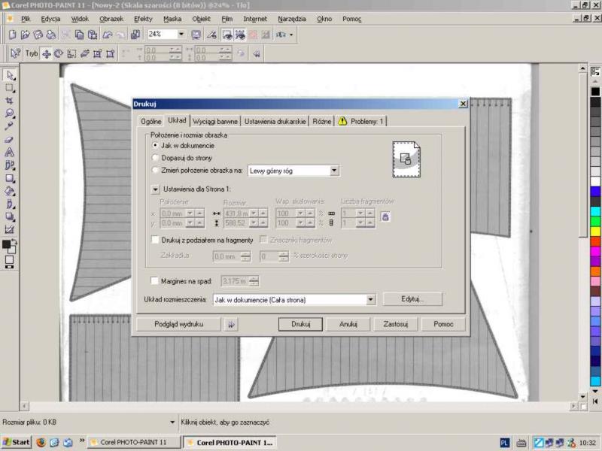Select the 'Dopasuj do strony' radio option
The image size is (602, 451).
[x=155, y=158]
